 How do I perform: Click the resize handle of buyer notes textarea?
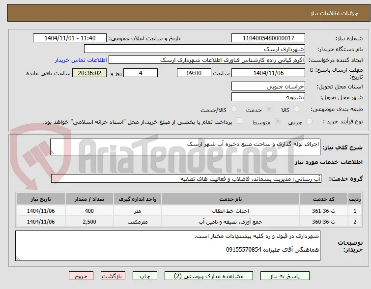click(x=18, y=258)
